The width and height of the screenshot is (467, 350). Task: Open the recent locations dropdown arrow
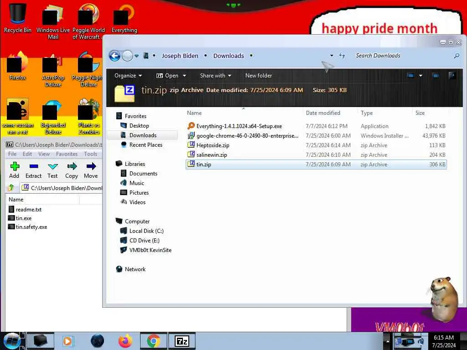pos(136,56)
